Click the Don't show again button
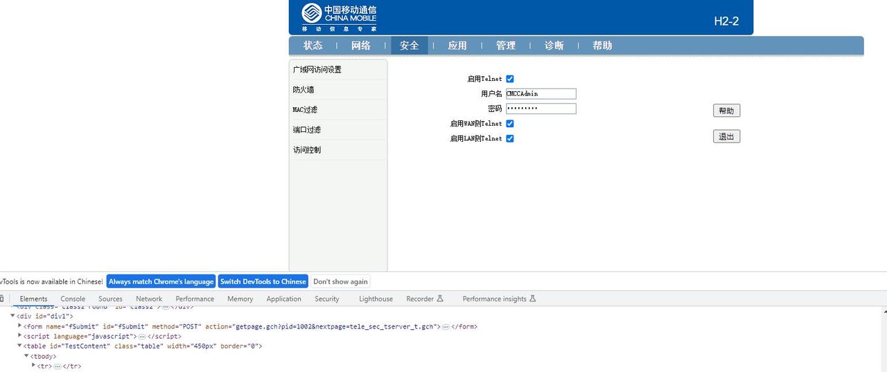 click(340, 281)
